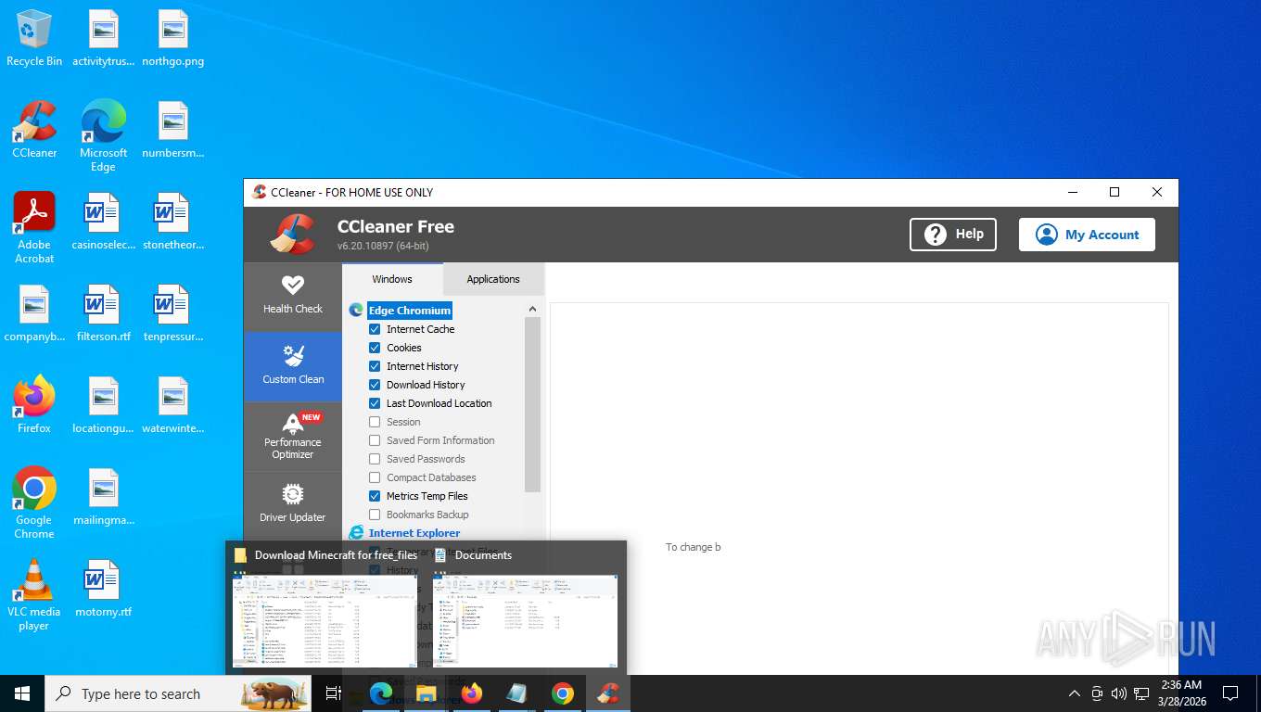
Task: Uncheck the Cookies checkbox
Action: click(375, 348)
